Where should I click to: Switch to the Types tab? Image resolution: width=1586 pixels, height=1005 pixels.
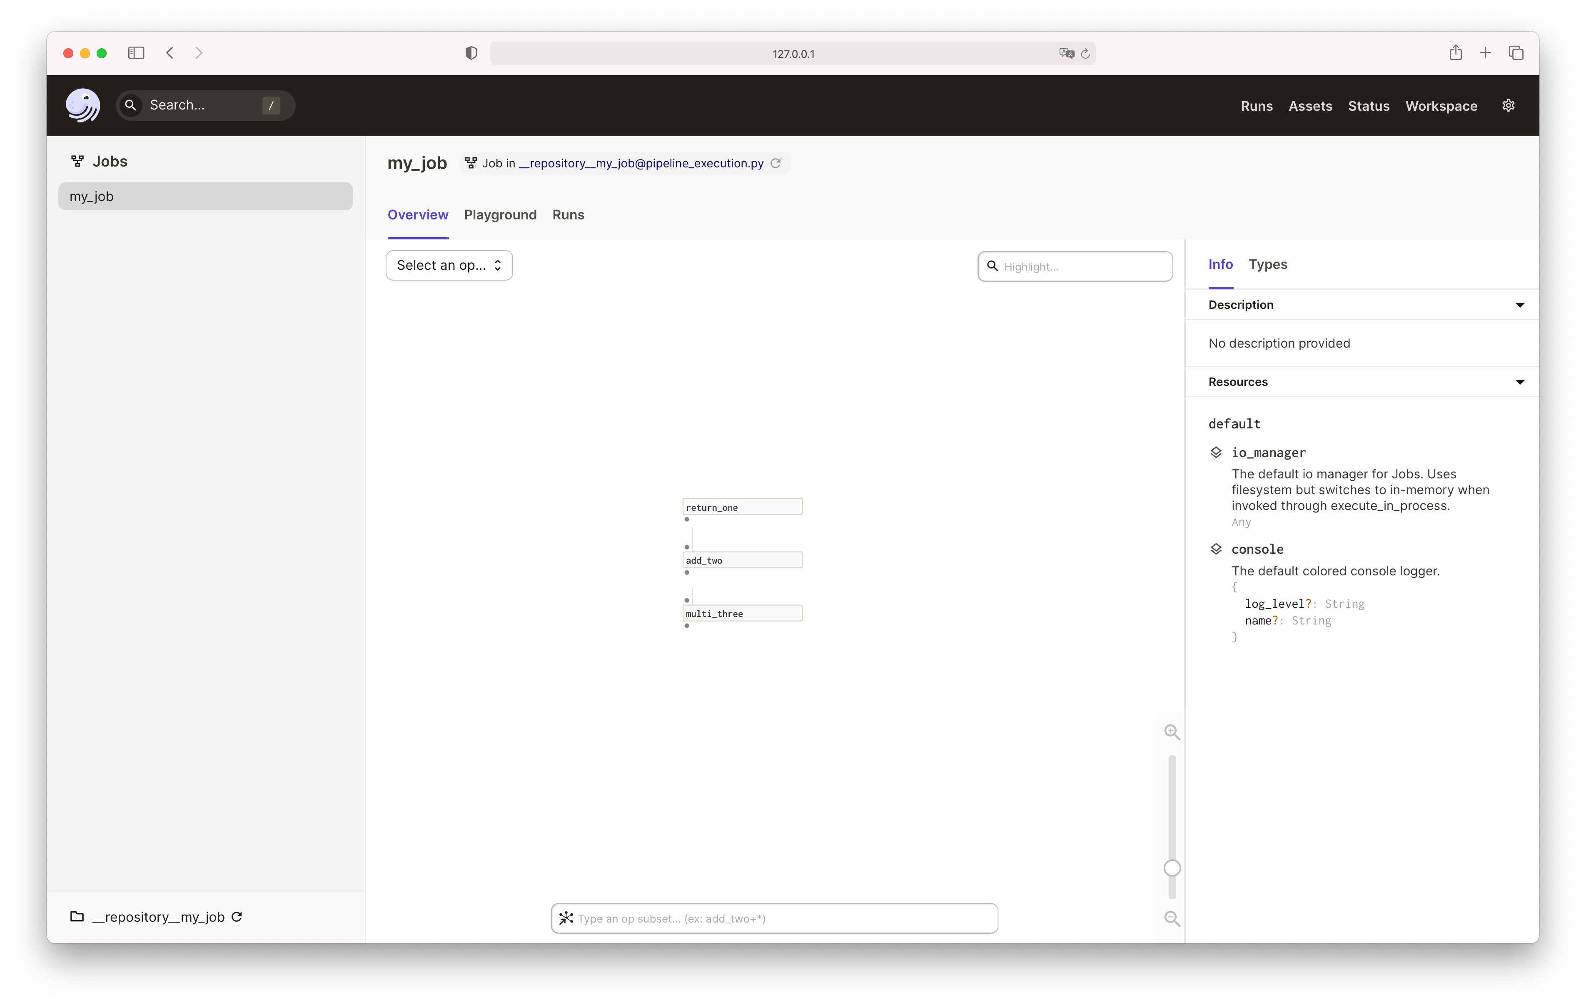click(1267, 264)
